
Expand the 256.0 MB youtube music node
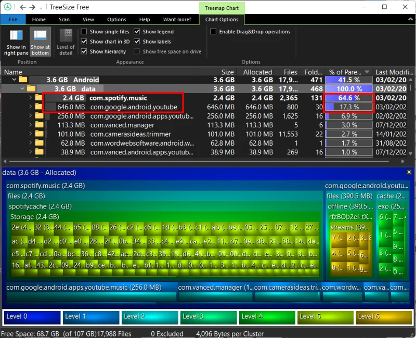point(31,115)
